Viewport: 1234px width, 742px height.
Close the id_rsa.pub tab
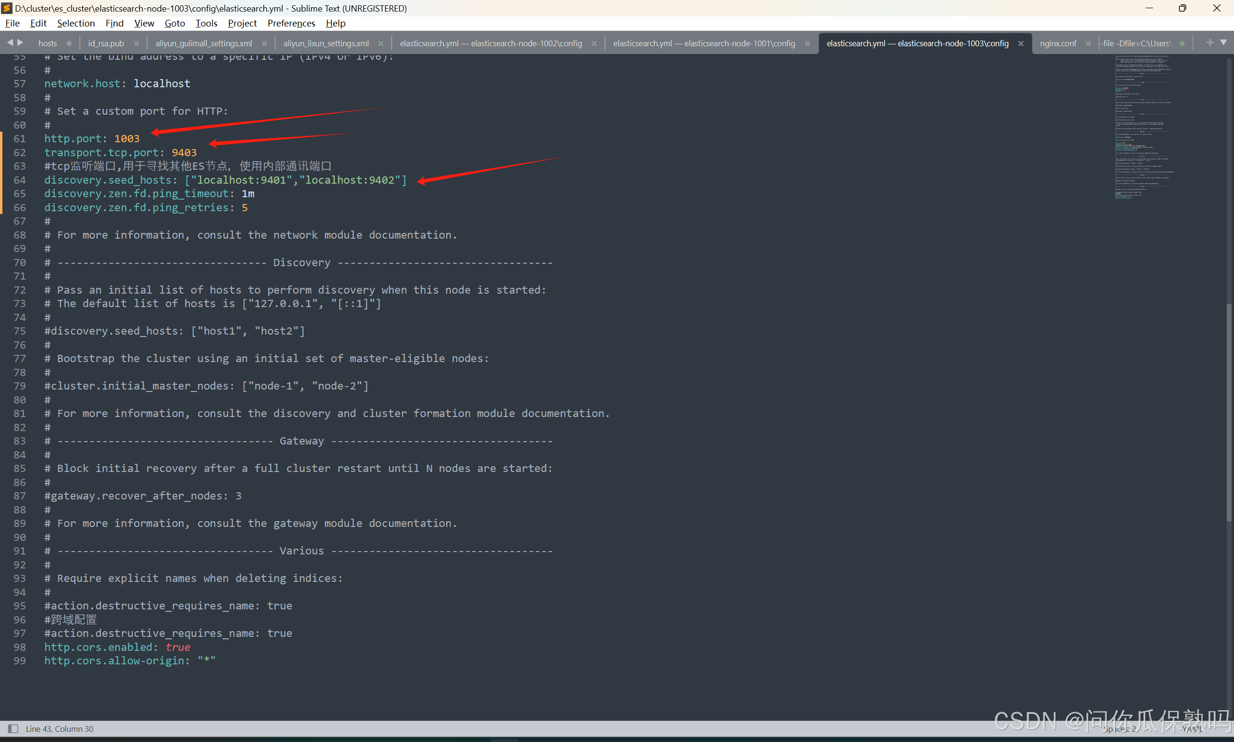tap(136, 43)
